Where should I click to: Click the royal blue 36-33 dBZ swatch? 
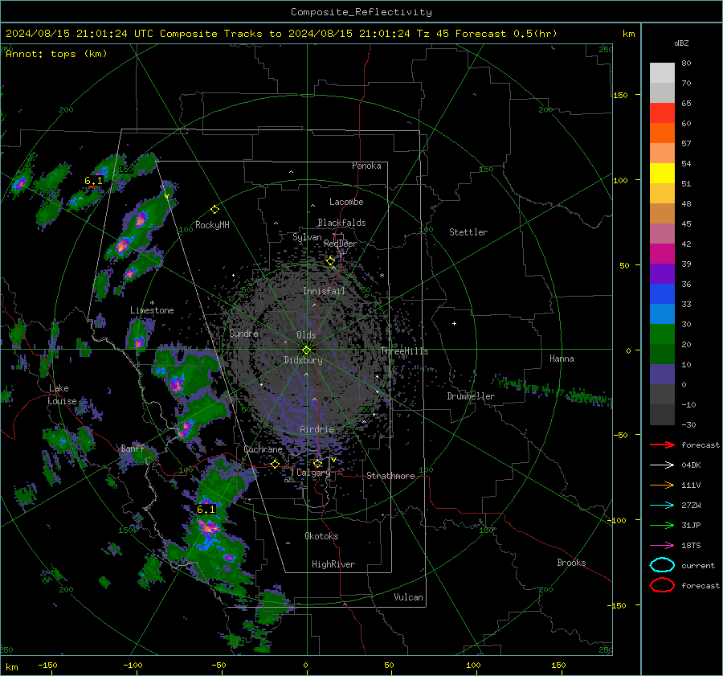662,294
